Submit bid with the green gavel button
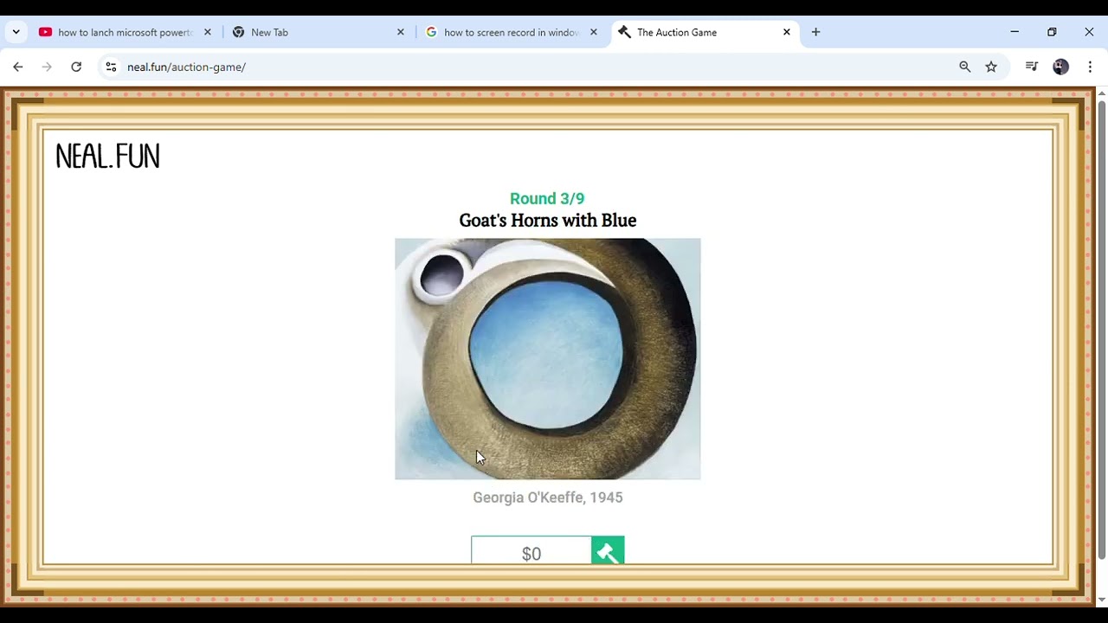 coord(608,550)
